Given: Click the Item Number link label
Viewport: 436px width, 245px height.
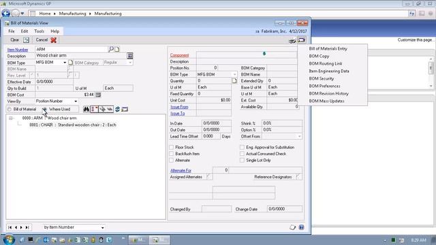Looking at the screenshot, I should tap(18, 50).
